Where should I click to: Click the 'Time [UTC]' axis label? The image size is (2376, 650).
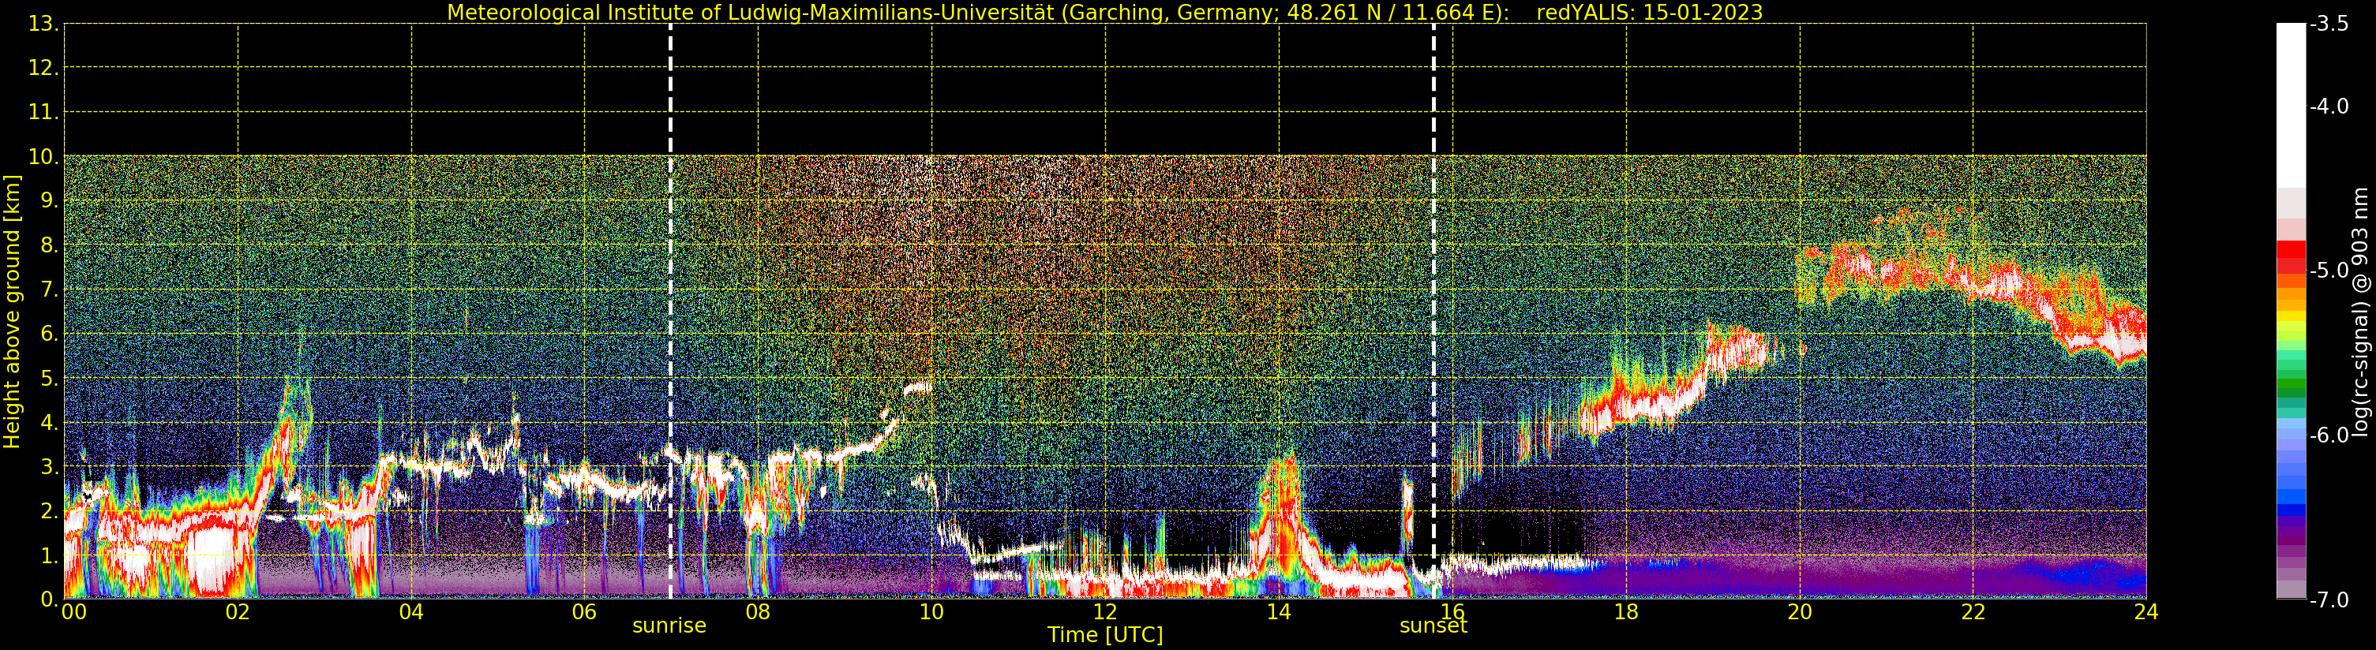pos(1105,634)
